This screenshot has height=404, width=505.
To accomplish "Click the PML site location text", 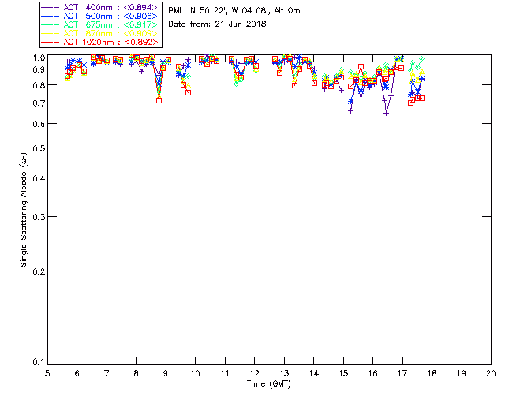I will tap(234, 11).
